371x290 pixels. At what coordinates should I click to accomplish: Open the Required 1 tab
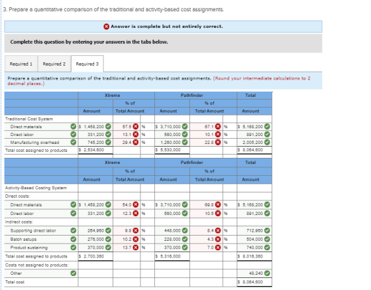tap(21, 64)
